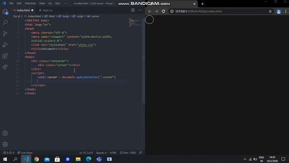Show hidden system tray icons
Screen dimensions: 289x163
tap(245, 159)
